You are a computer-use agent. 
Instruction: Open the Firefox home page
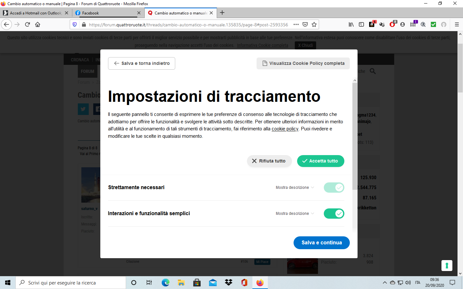click(38, 24)
